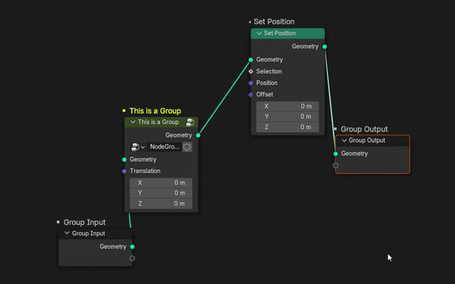This screenshot has height=284, width=455.
Task: Click empty virtual socket on Group Output
Action: (x=336, y=166)
